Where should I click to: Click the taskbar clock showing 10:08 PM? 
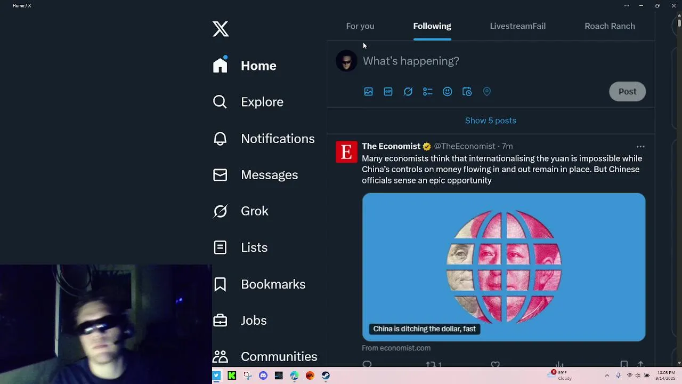[x=666, y=375]
